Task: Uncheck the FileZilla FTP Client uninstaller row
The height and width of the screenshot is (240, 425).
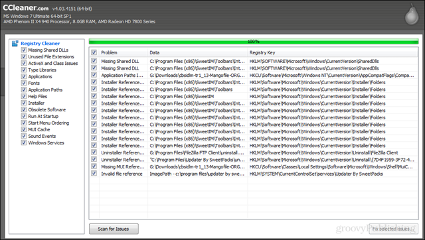Action: point(94,152)
